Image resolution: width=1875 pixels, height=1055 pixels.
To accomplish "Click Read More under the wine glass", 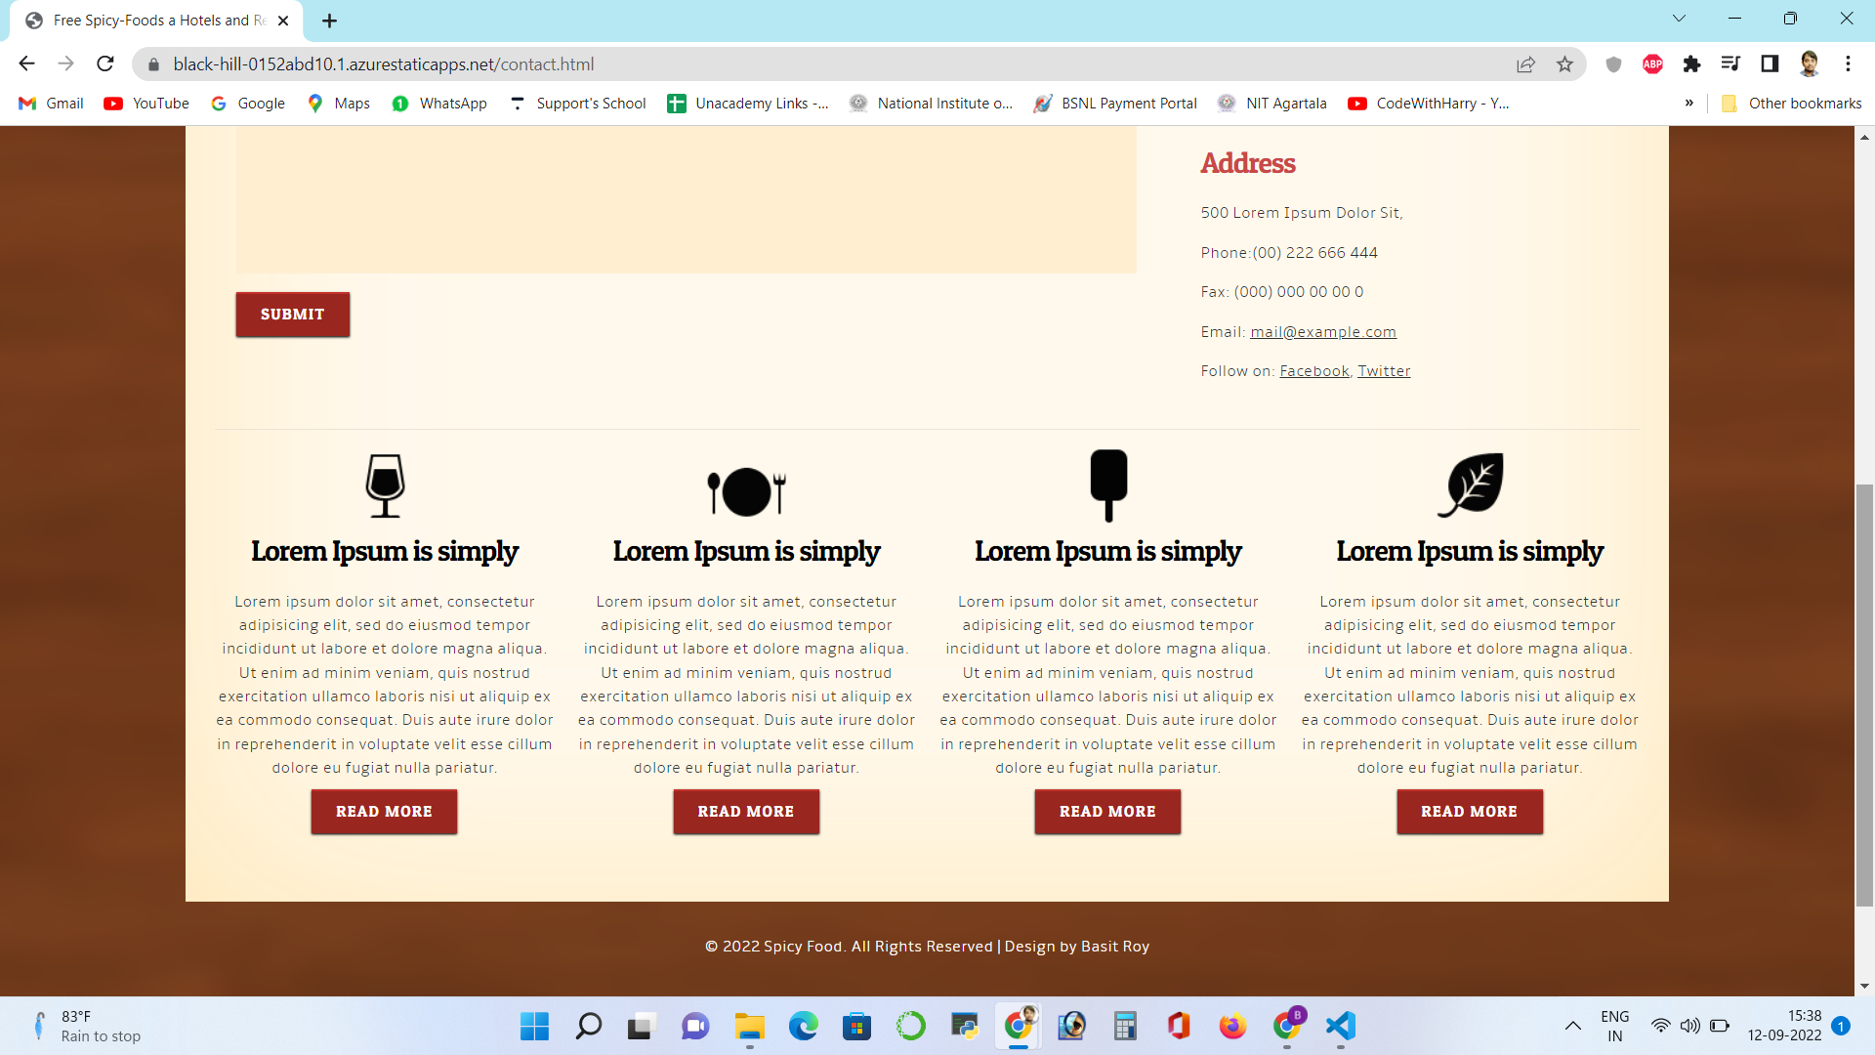I will [384, 812].
